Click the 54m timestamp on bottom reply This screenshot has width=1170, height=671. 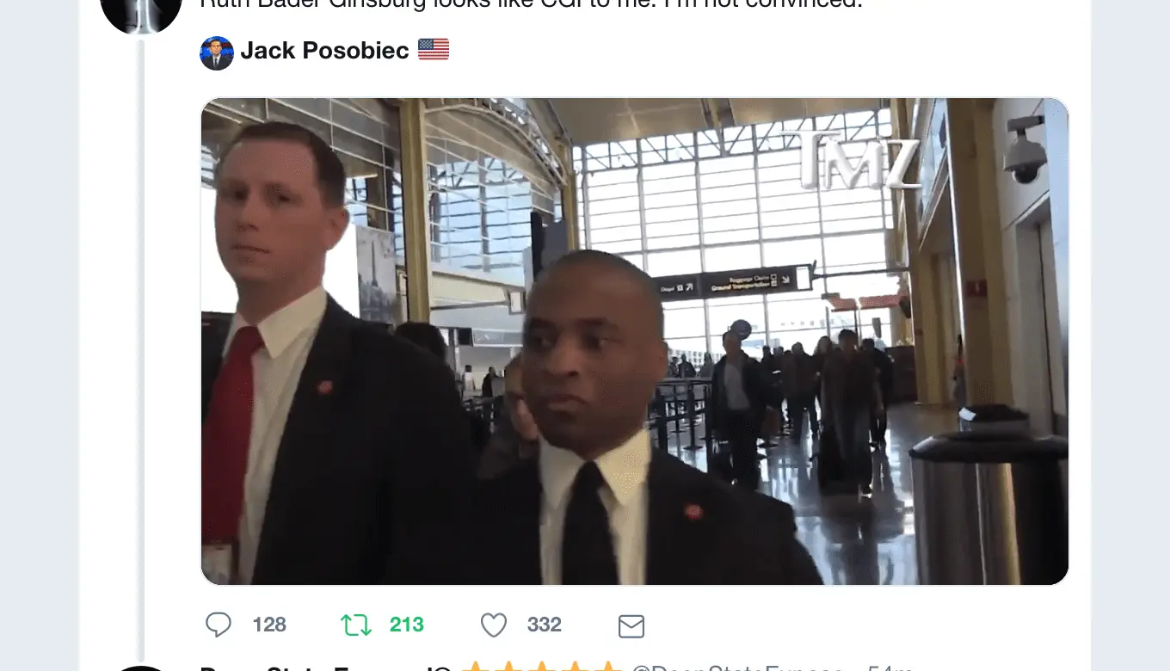pos(890,668)
